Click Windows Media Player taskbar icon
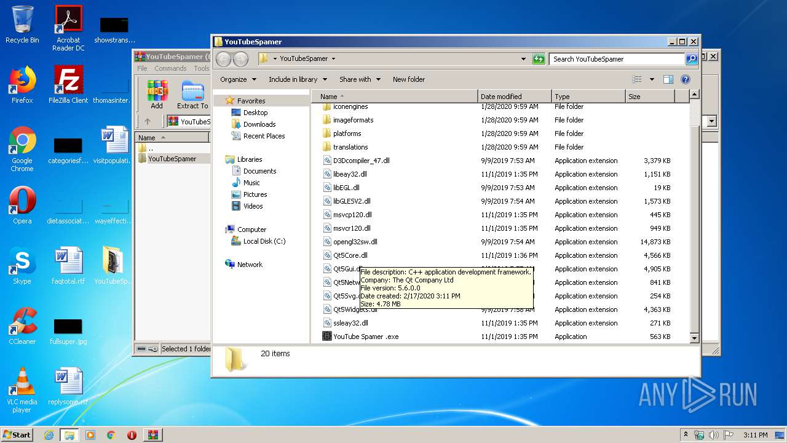This screenshot has width=787, height=443. click(90, 435)
